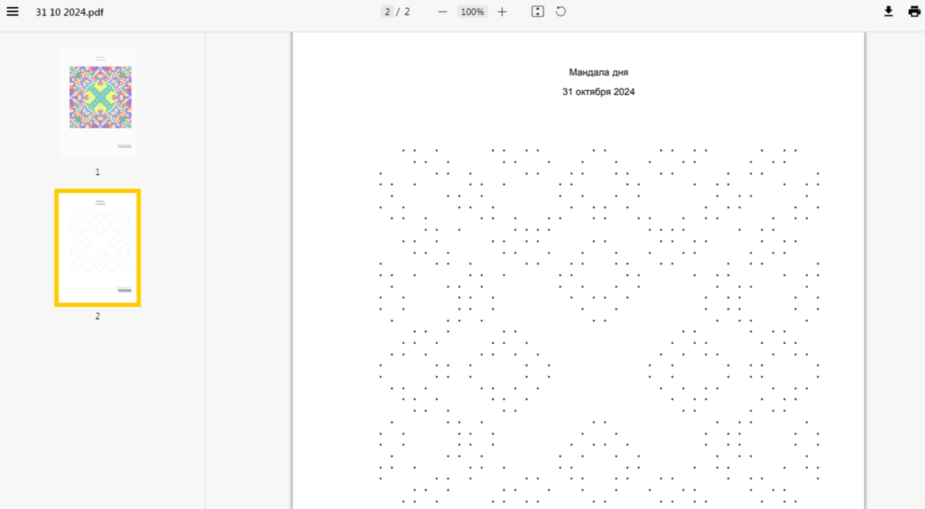925x509 pixels.
Task: Click the date text "31 октября 2024"
Action: point(599,92)
